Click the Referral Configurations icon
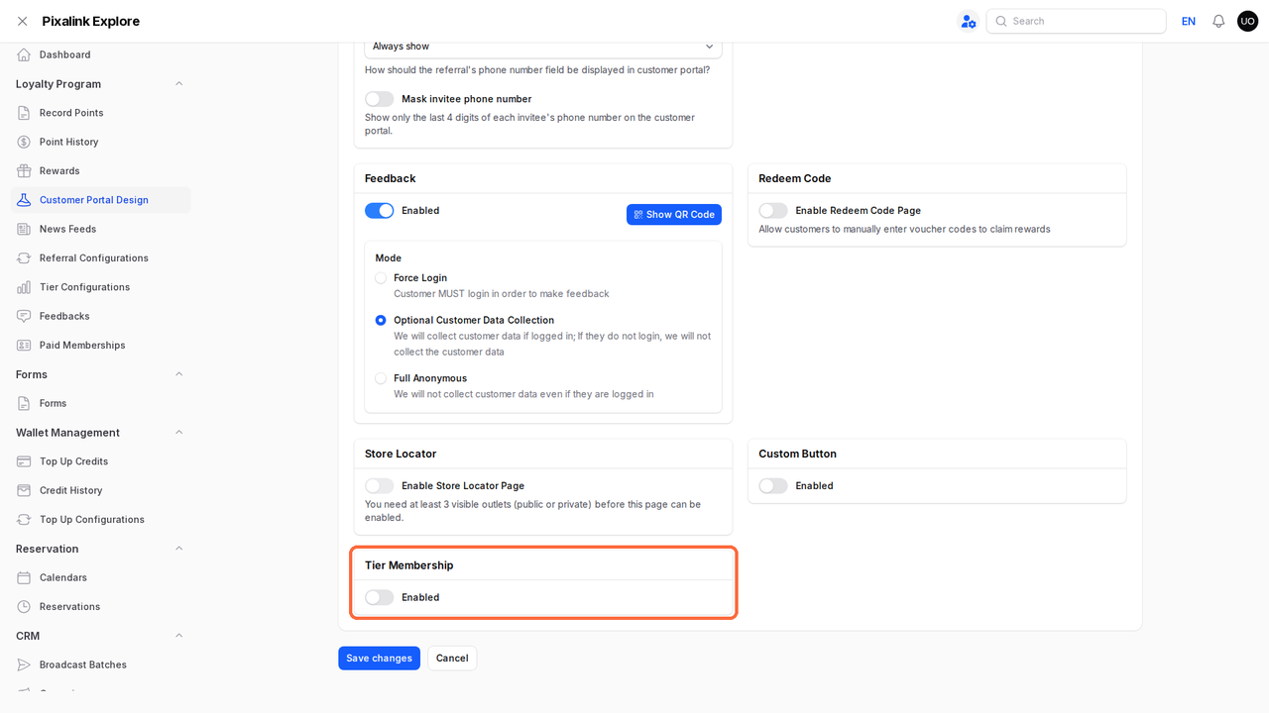Viewport: 1269px width, 713px height. coord(24,257)
